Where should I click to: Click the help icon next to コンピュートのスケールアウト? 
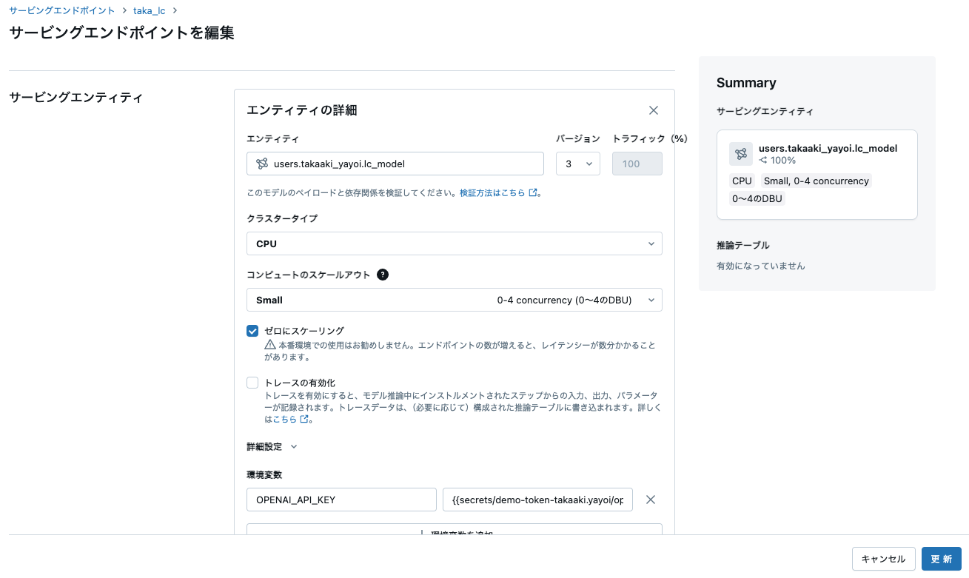[x=383, y=274]
